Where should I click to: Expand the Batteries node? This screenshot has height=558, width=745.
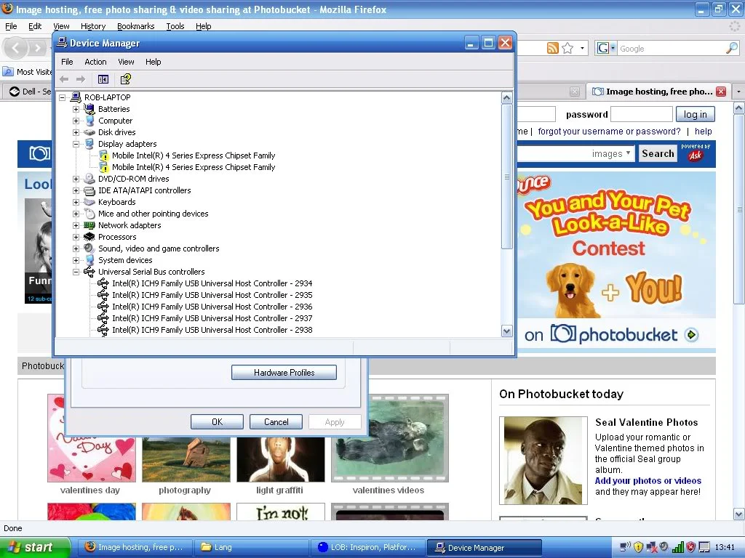[76, 109]
